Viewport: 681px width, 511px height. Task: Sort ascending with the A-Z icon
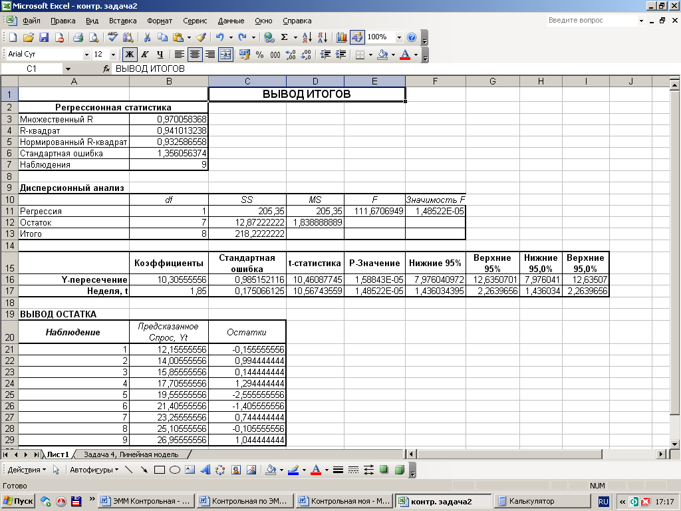point(307,37)
